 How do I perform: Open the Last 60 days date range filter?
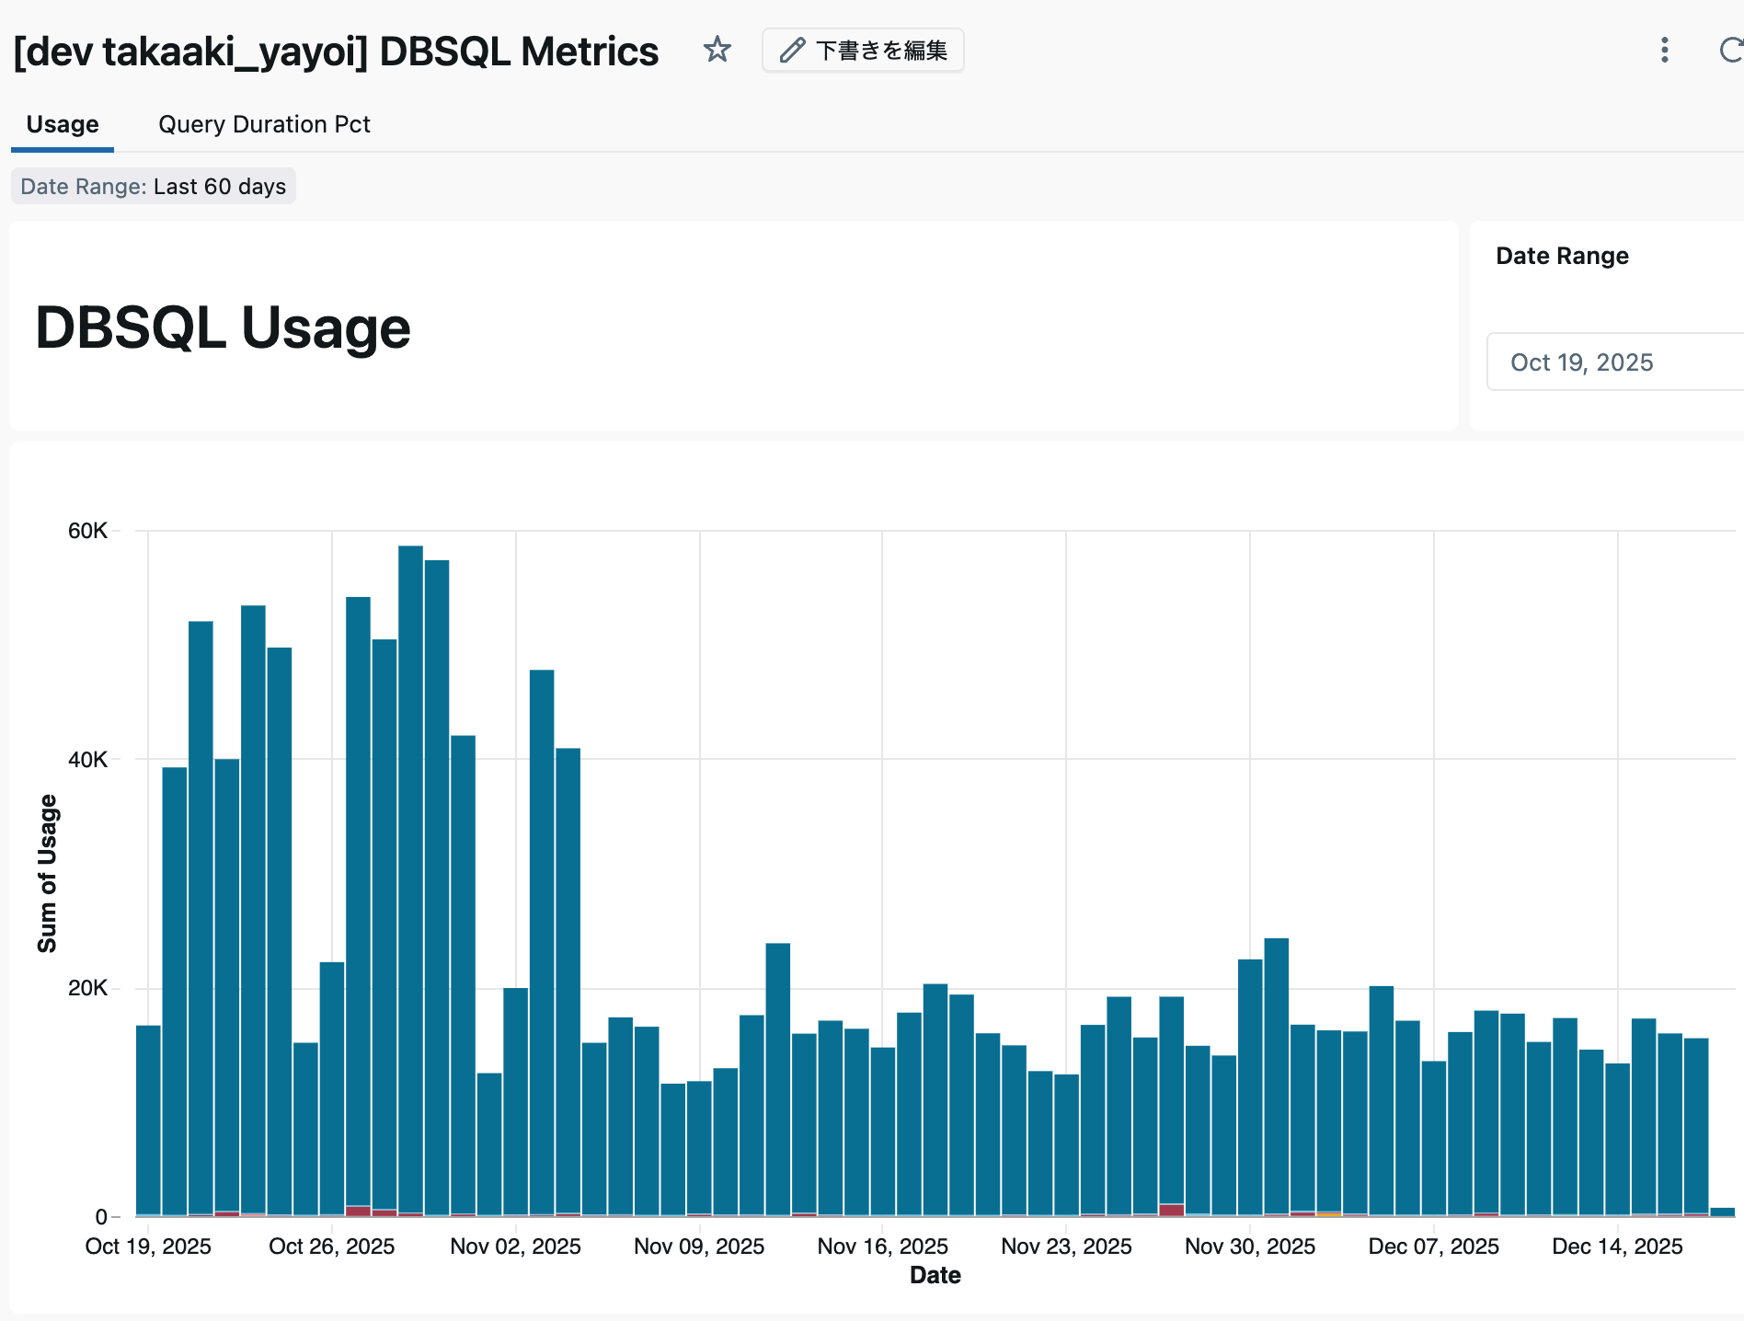click(x=153, y=186)
